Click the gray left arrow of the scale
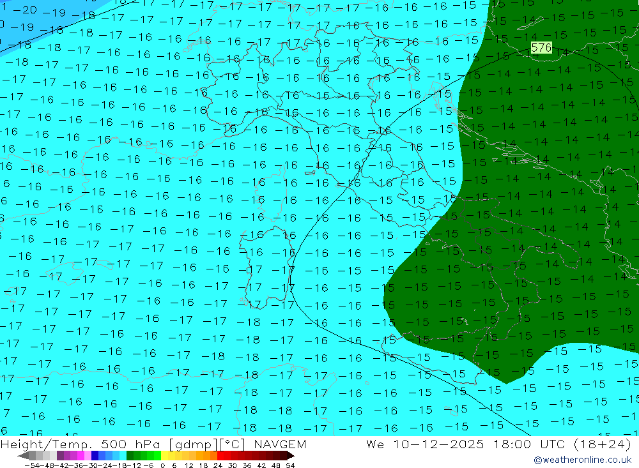The width and height of the screenshot is (639, 468). coord(23,455)
